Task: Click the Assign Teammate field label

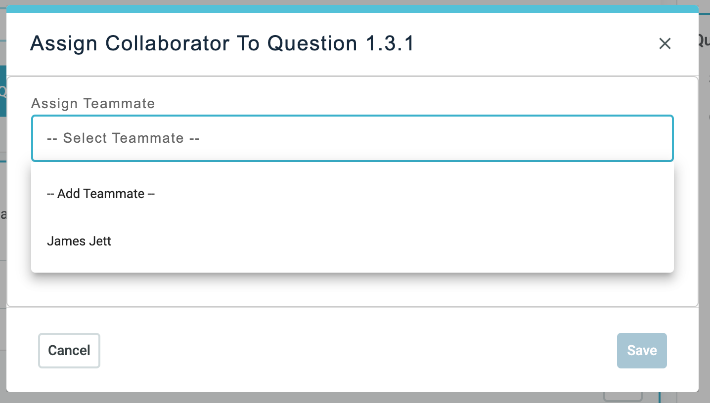Action: [93, 103]
